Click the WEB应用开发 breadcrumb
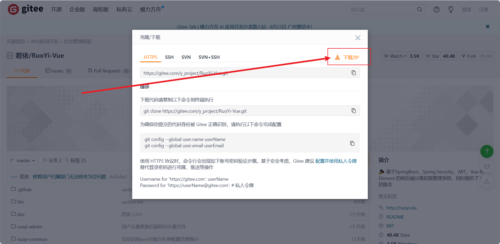The width and height of the screenshot is (500, 244). [x=44, y=41]
